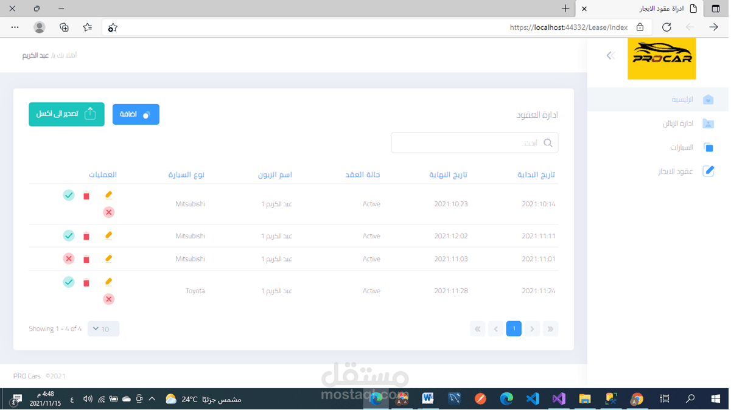Edit the contract starting 2021.10.14
Screen dimensions: 731x410
click(x=108, y=195)
